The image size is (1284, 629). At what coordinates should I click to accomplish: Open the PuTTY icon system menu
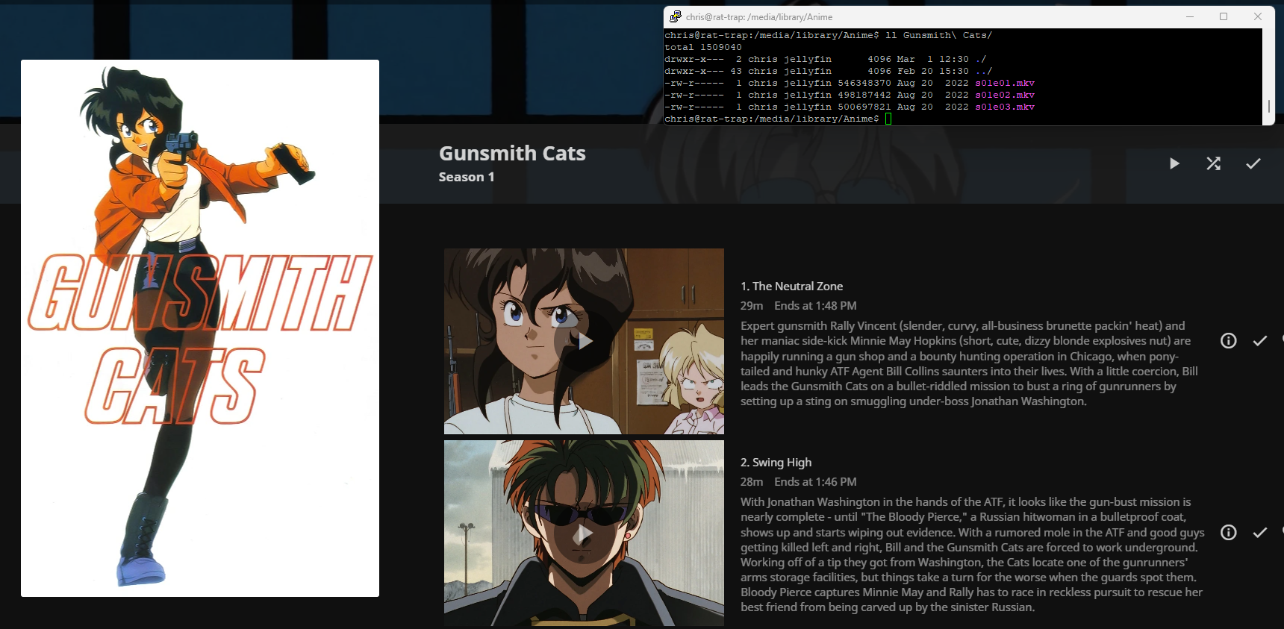tap(675, 16)
